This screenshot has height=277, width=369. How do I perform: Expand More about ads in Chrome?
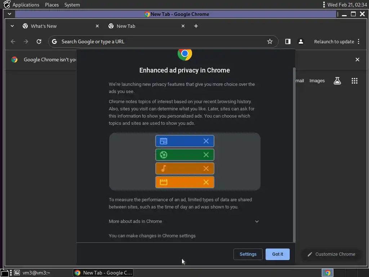(x=184, y=221)
